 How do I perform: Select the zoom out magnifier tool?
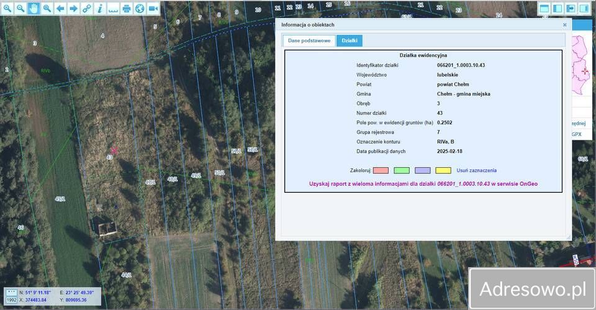coord(20,8)
